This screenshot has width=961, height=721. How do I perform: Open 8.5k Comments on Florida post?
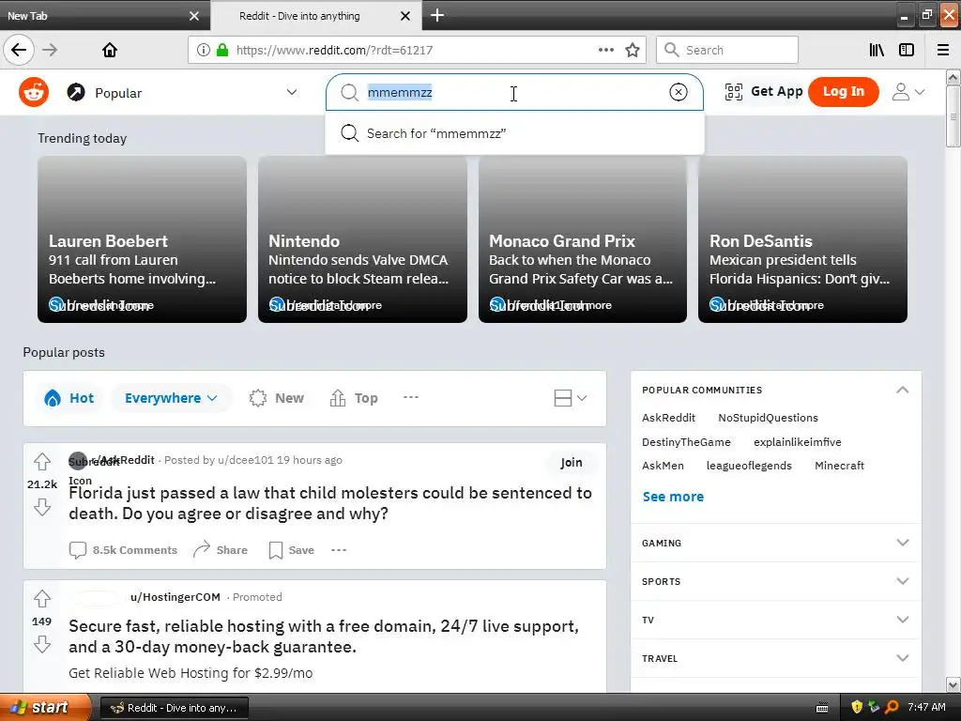pyautogui.click(x=123, y=550)
